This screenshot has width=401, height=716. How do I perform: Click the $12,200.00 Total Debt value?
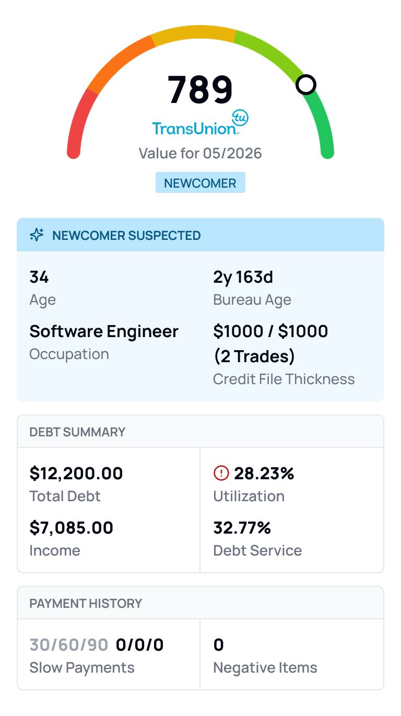point(76,474)
